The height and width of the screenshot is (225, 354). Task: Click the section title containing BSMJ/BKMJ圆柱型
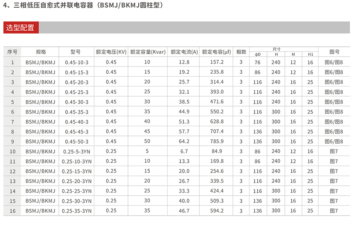click(x=83, y=6)
